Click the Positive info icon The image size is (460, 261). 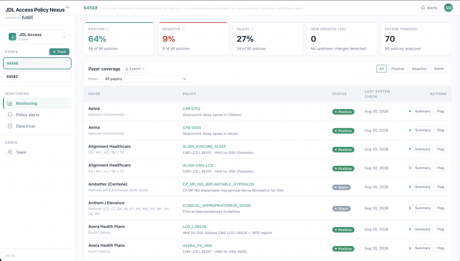click(108, 29)
